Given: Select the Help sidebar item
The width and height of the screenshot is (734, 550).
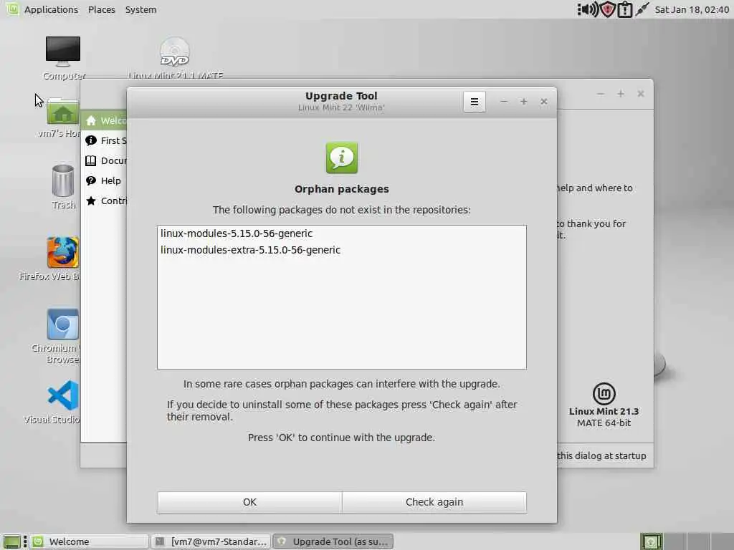Looking at the screenshot, I should click(x=104, y=180).
